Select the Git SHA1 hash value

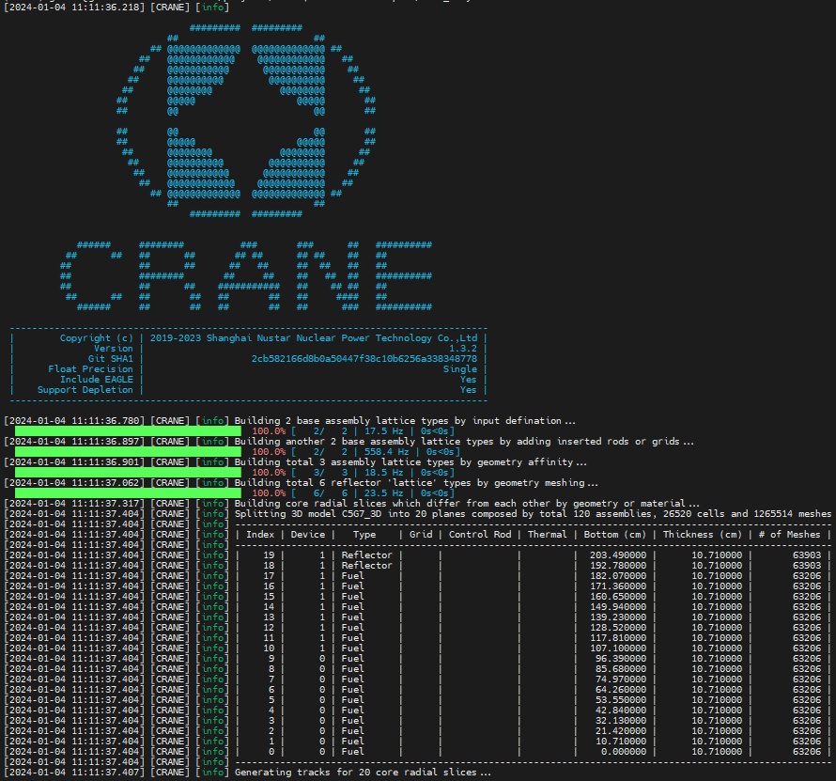click(x=364, y=358)
